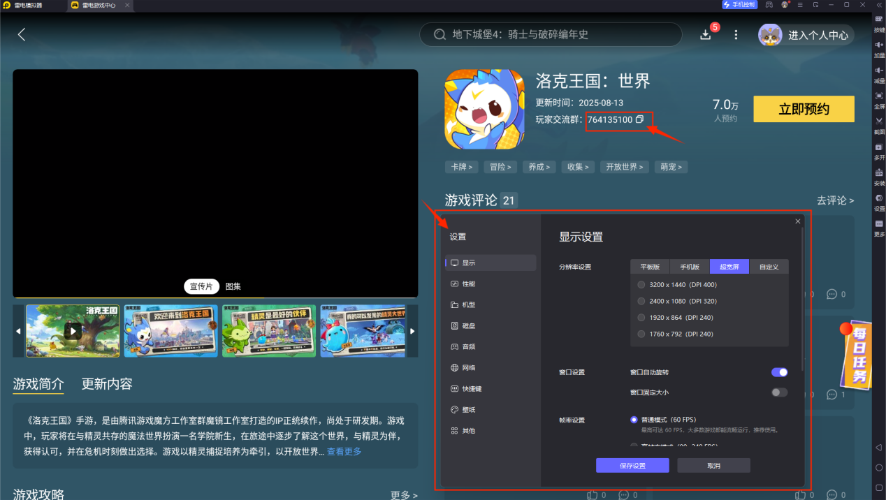This screenshot has width=886, height=500.
Task: Play the first 洛克王国 video thumbnail
Action: click(73, 330)
